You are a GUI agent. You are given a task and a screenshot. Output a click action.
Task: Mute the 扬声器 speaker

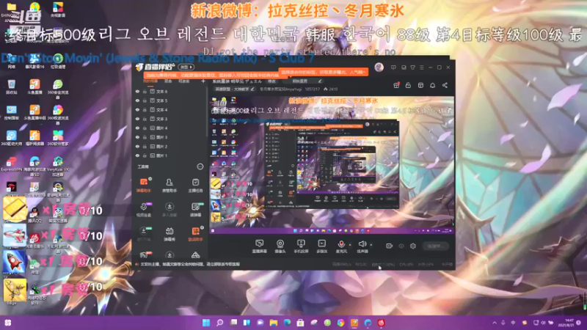click(x=362, y=246)
